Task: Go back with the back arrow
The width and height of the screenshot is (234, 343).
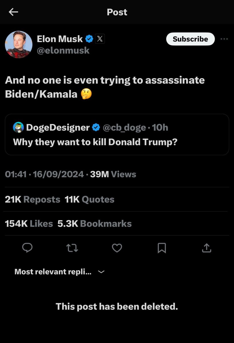Action: pos(13,12)
